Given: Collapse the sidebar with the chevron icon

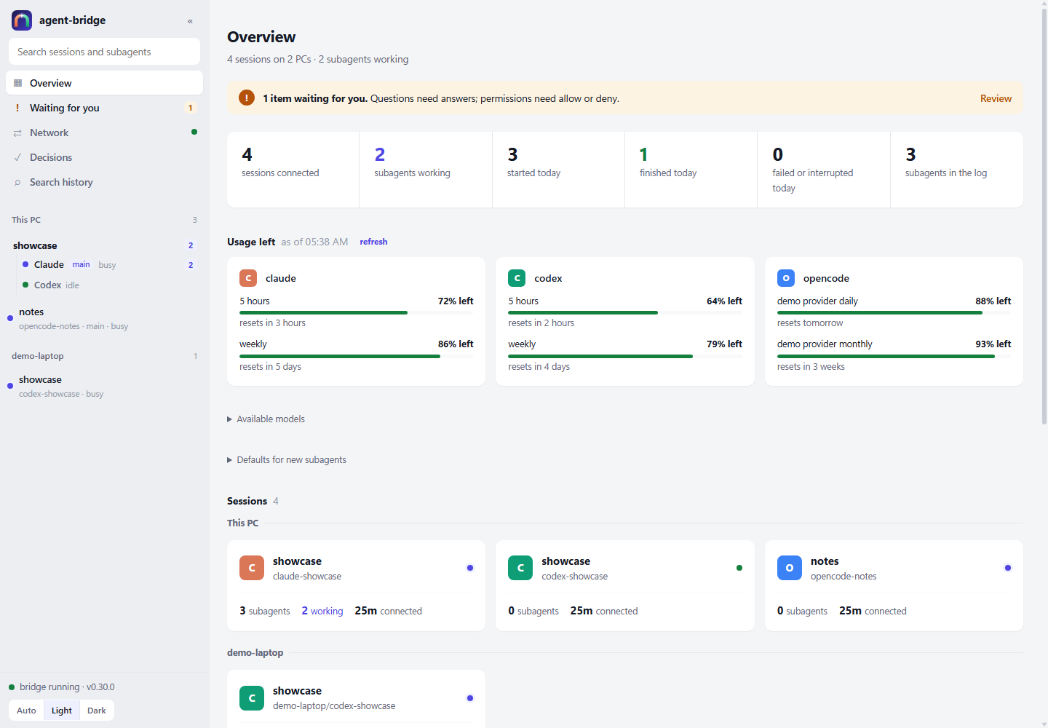Looking at the screenshot, I should (190, 21).
